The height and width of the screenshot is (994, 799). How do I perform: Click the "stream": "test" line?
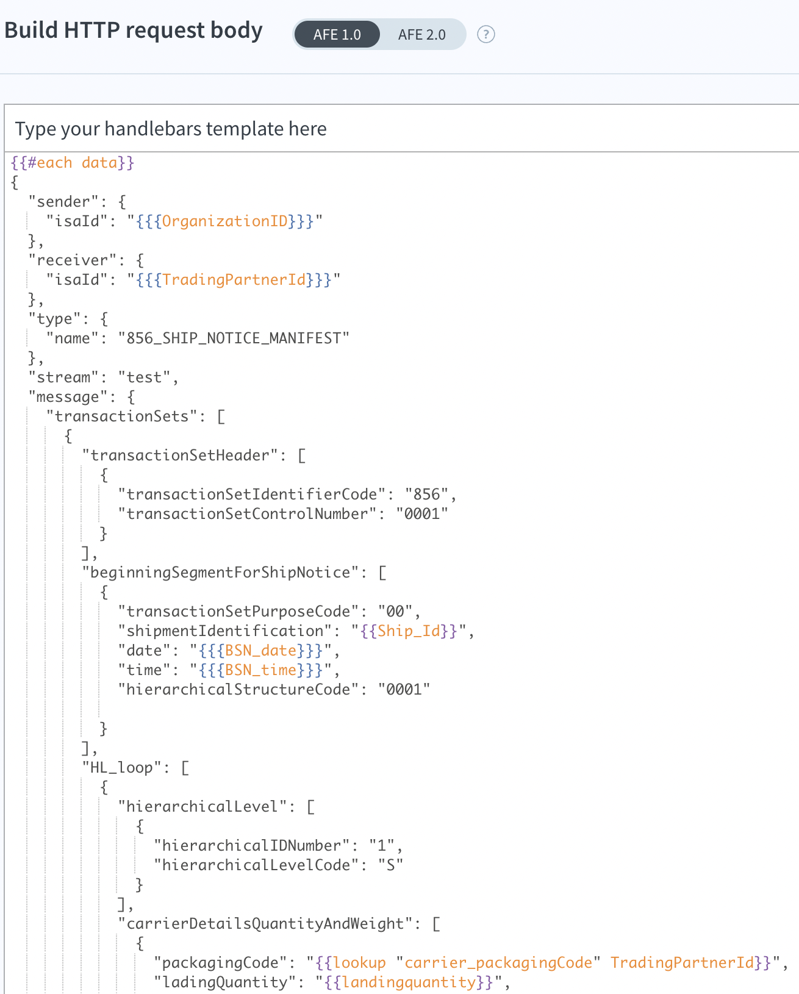(104, 377)
